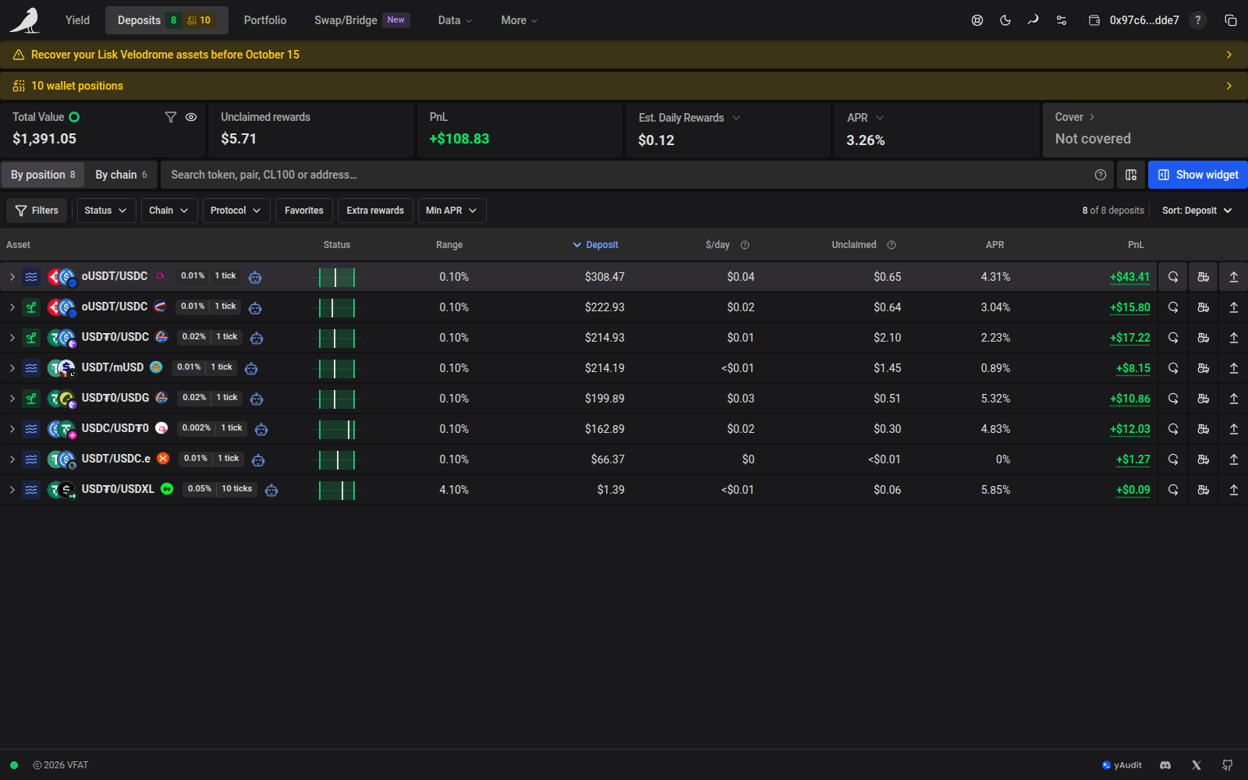
Task: Click the VFAT bird logo
Action: tap(25, 20)
